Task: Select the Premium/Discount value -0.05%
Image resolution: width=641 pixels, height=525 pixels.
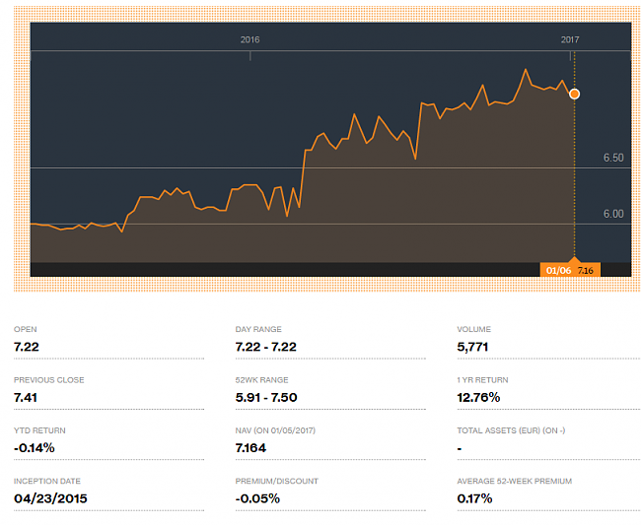Action: tap(257, 498)
